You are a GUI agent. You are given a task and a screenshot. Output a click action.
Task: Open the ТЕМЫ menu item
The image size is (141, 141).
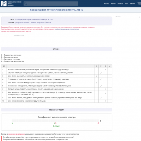(x=113, y=4)
